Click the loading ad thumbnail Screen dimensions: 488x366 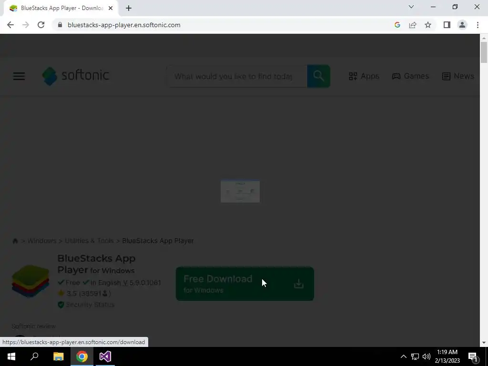(x=240, y=191)
